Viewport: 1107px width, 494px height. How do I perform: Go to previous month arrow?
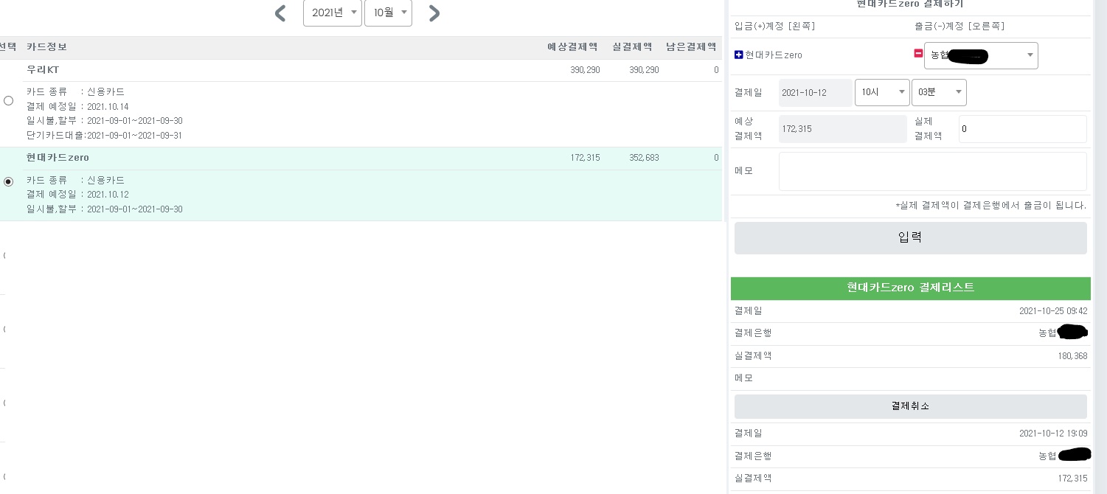[x=280, y=13]
